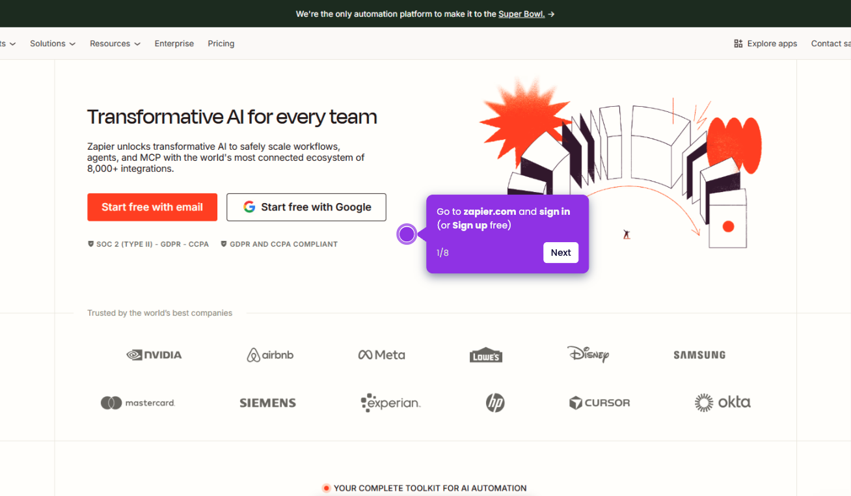Click the SOC 2 shield icon
Image resolution: width=851 pixels, height=496 pixels.
[91, 244]
